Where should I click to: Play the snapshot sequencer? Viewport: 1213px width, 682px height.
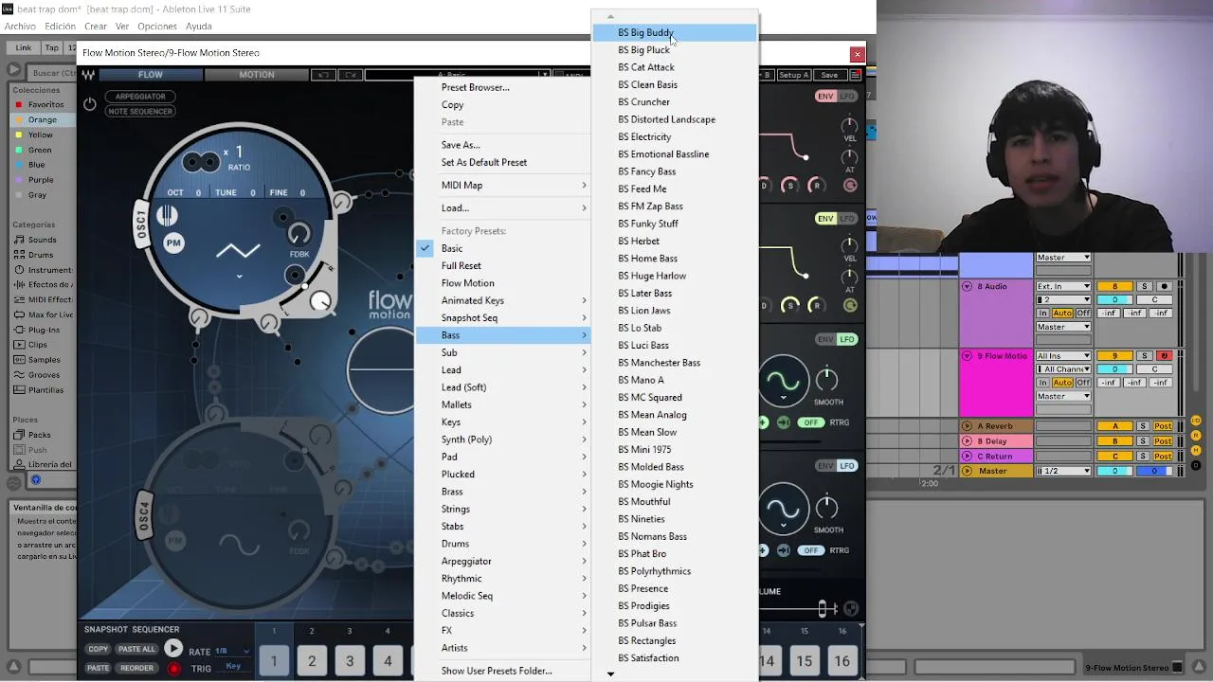tap(172, 649)
